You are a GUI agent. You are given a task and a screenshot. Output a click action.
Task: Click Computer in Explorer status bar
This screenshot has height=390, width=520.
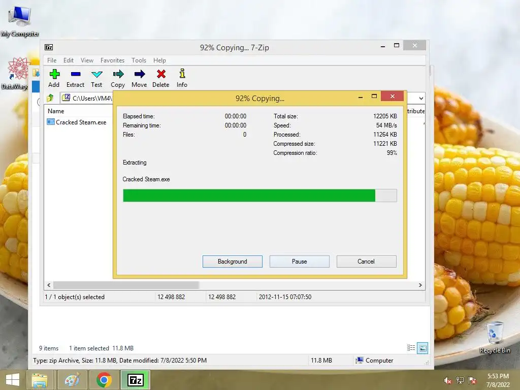(x=374, y=361)
